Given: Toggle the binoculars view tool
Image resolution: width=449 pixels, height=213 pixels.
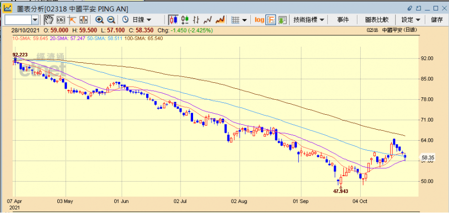Looking at the screenshot, I should [x=60, y=19].
